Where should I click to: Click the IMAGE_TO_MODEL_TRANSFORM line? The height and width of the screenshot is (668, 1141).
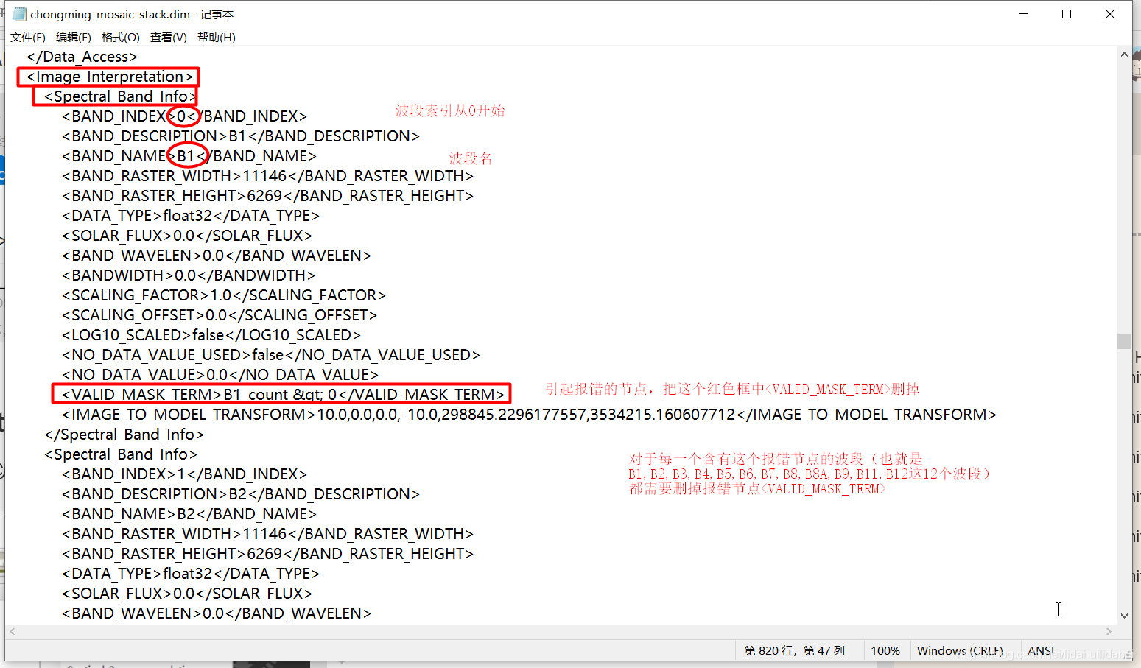pos(529,415)
